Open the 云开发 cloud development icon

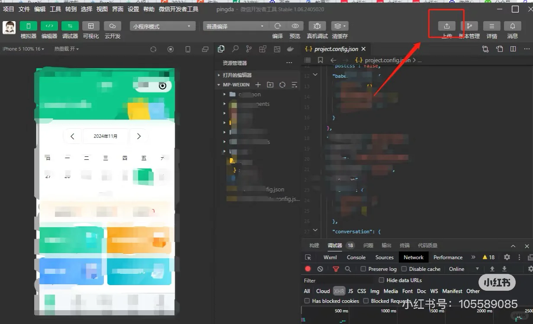pos(112,26)
